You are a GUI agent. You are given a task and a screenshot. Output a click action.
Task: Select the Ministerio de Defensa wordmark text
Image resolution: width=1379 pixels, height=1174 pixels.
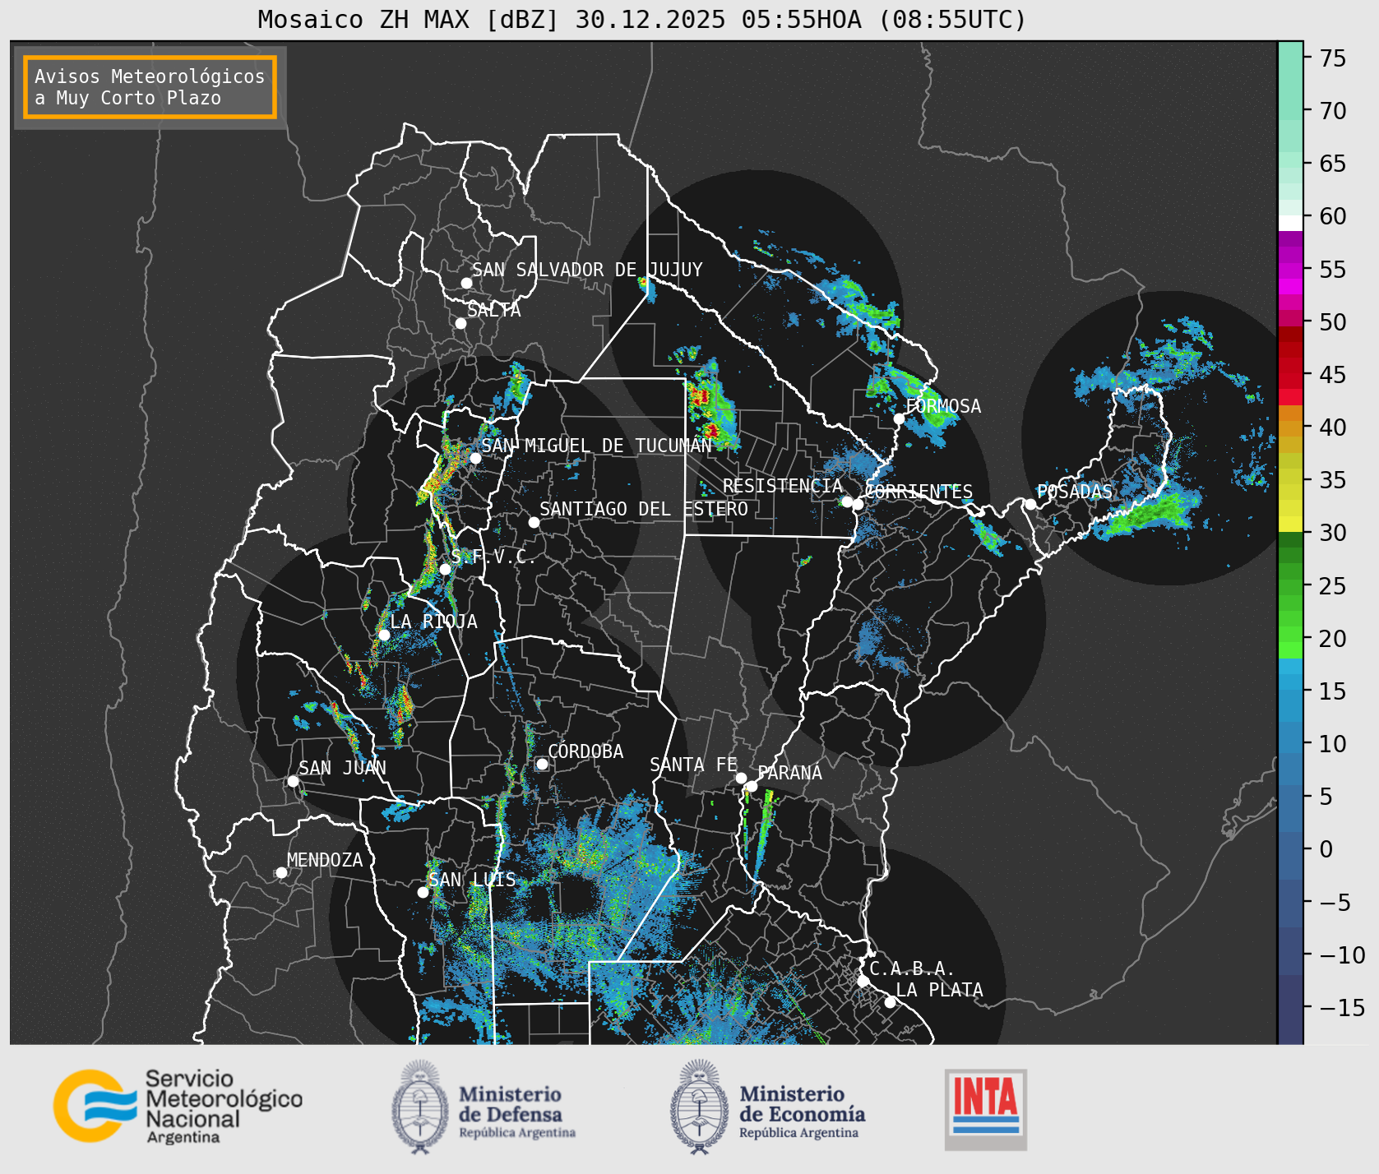[517, 1114]
